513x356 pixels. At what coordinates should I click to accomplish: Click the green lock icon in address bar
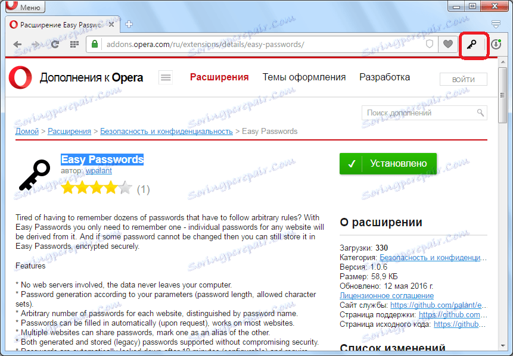(95, 44)
